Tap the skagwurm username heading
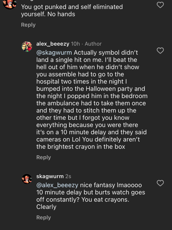 point(50,176)
